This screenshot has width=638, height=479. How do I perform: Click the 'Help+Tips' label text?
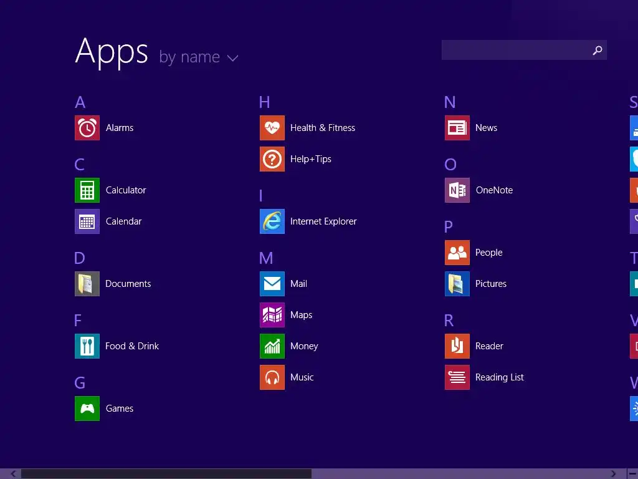311,159
